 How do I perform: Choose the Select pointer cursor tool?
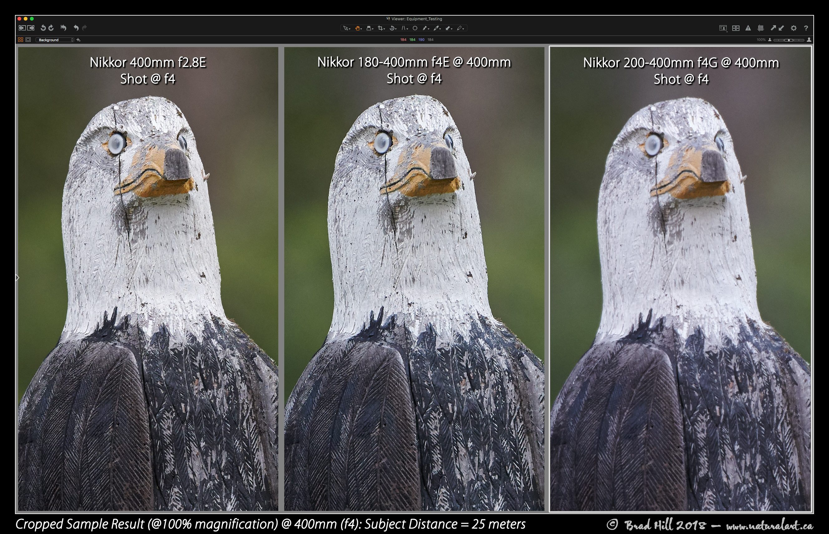click(x=346, y=28)
